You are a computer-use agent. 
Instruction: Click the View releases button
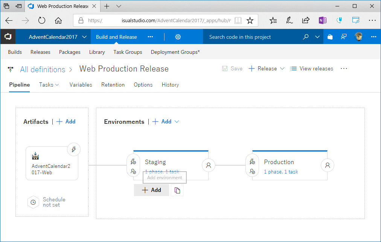tap(312, 68)
